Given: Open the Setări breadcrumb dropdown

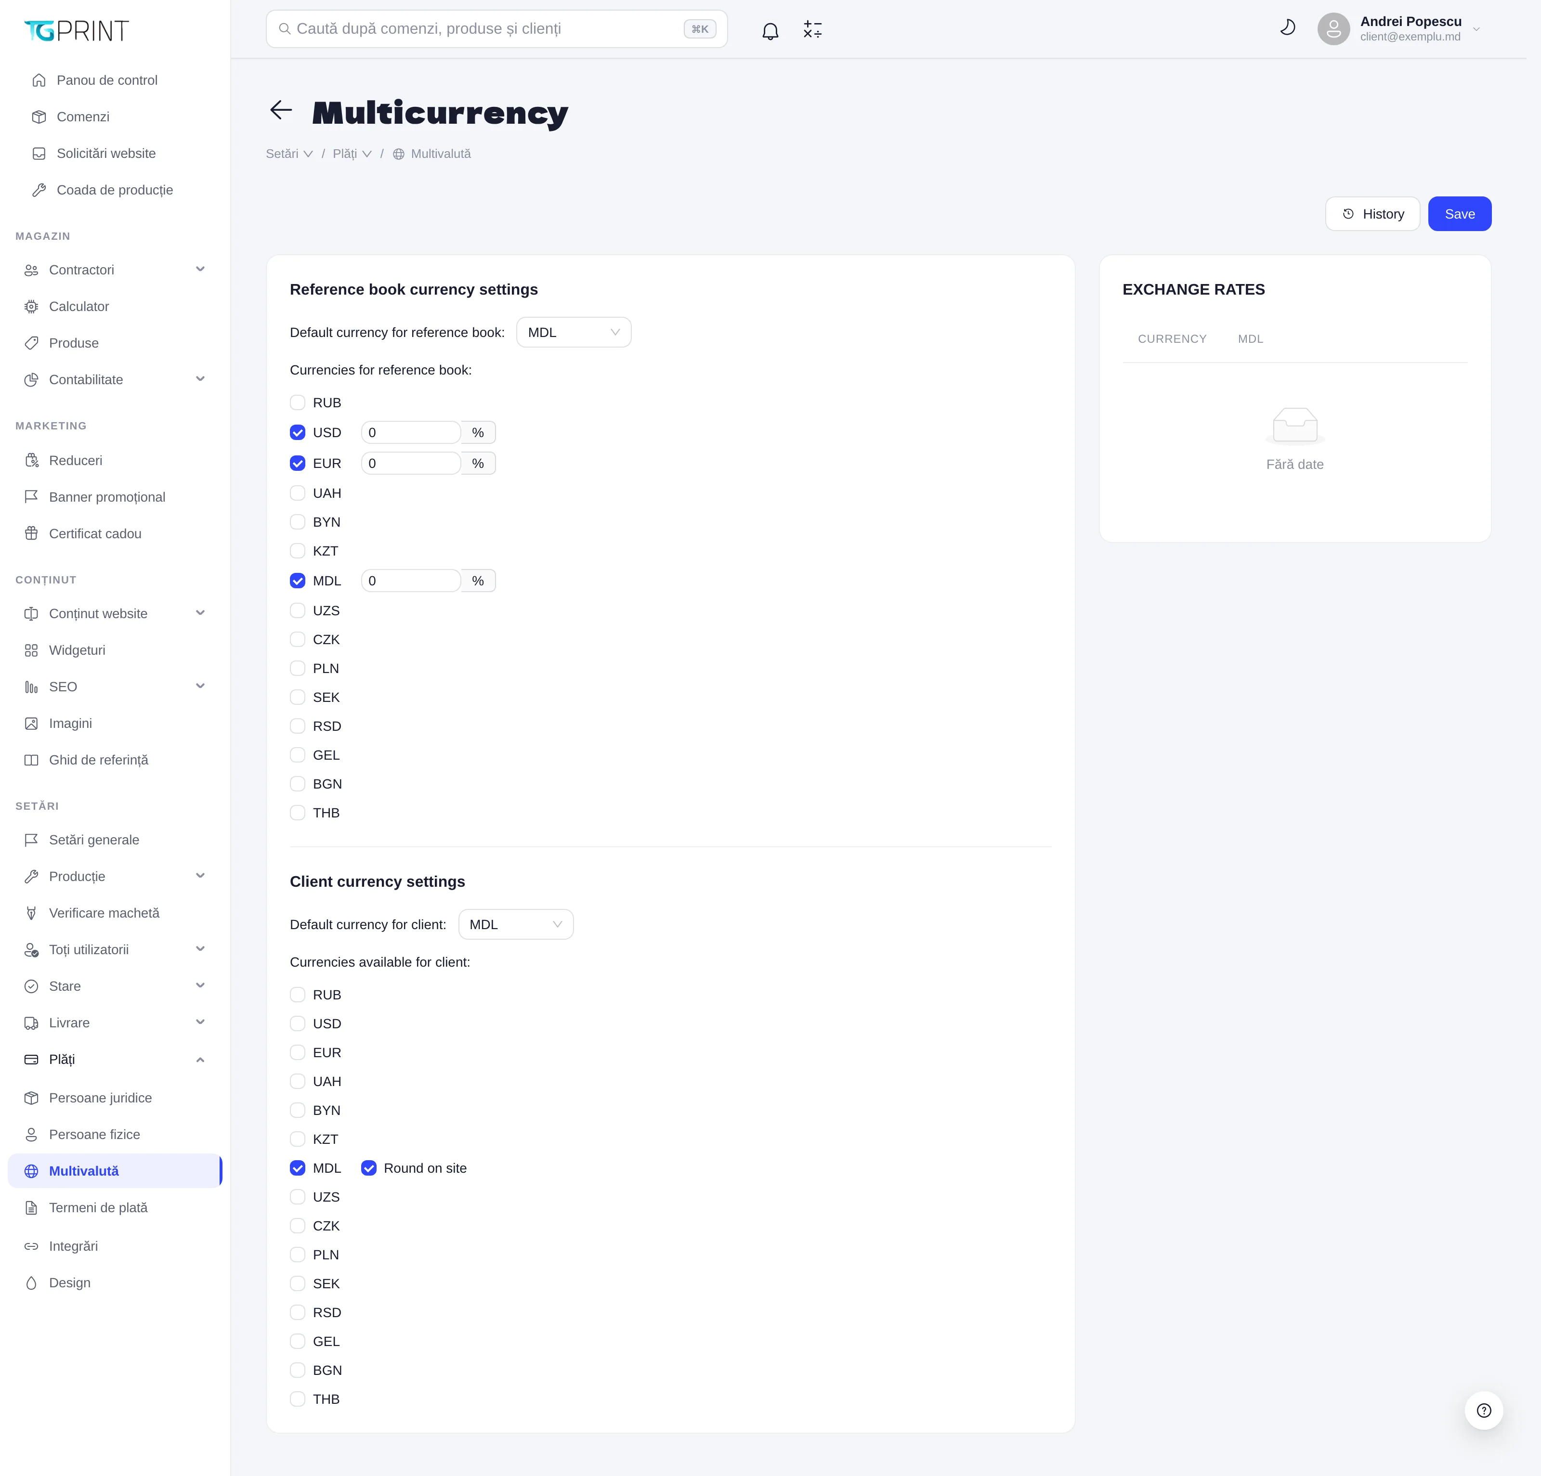Looking at the screenshot, I should tap(289, 154).
